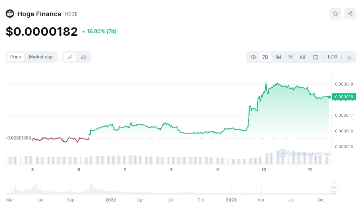The height and width of the screenshot is (207, 362).
Task: Click the Hoge Finance coin logo
Action: tap(10, 14)
